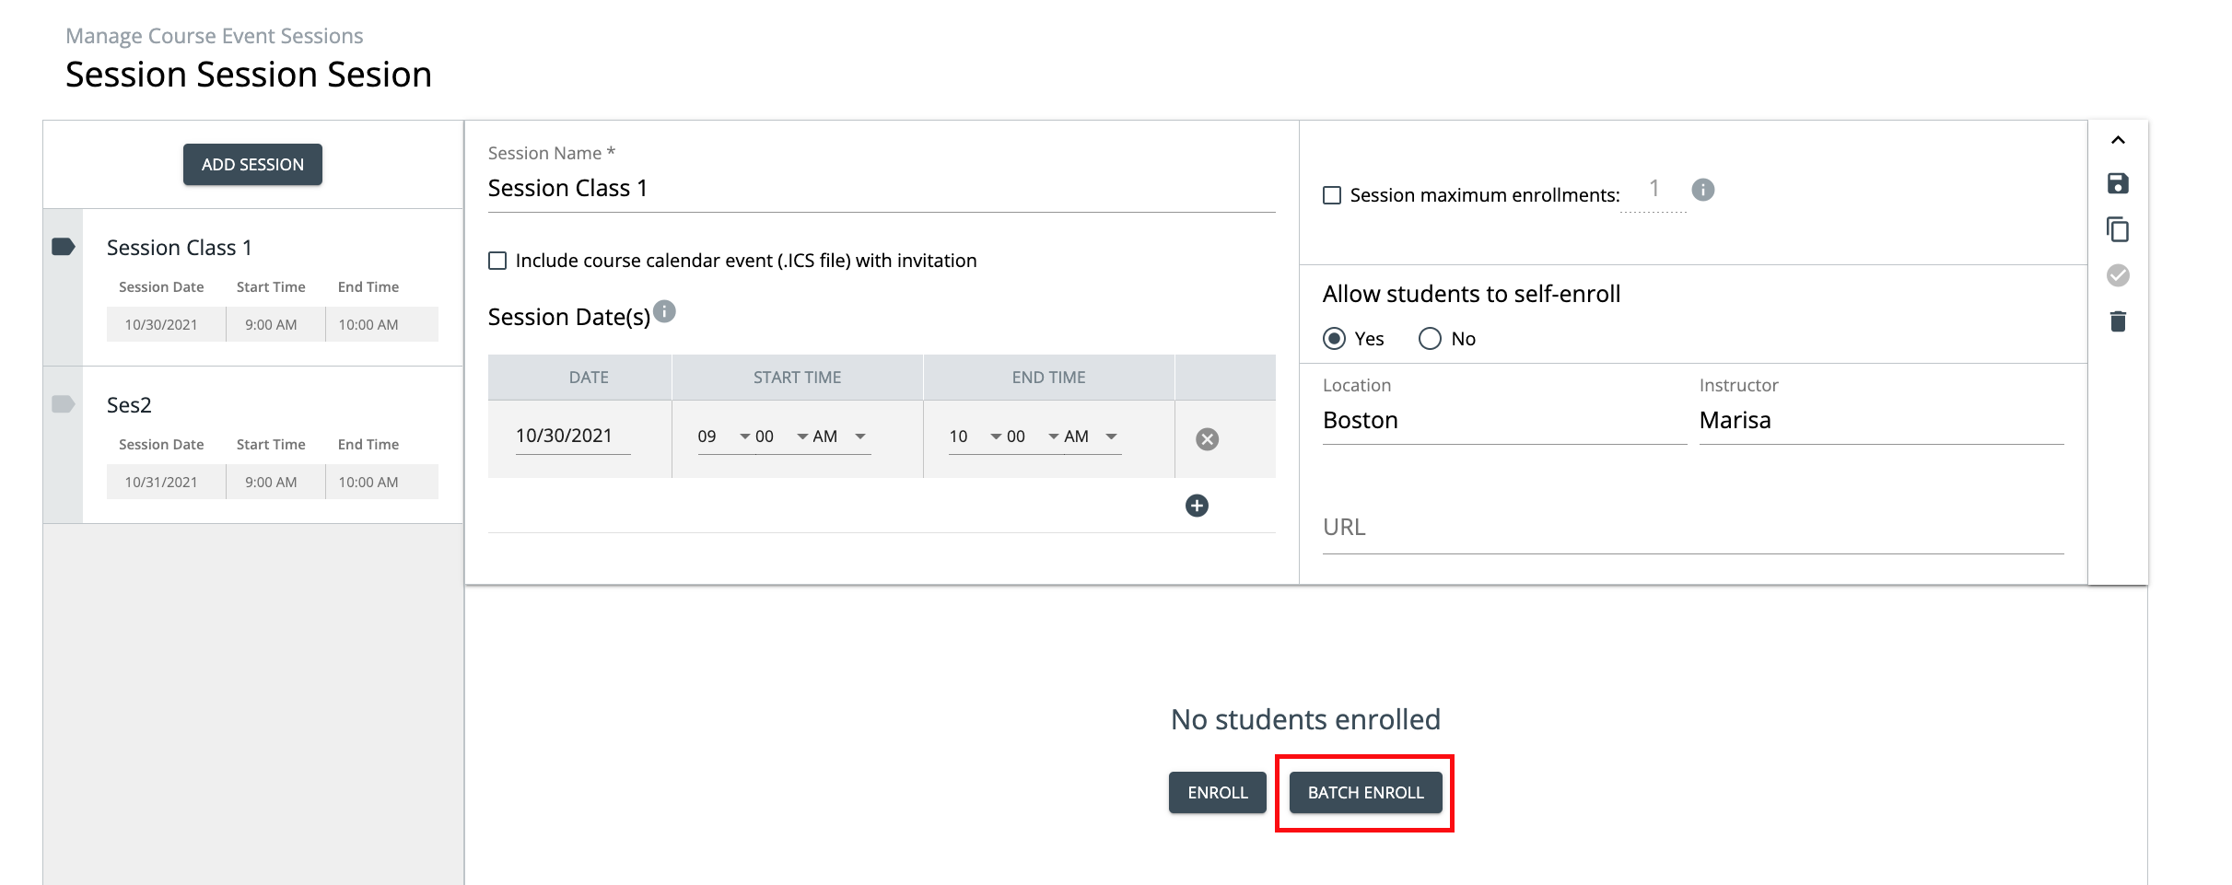2232x885 pixels.
Task: Remove the 10/30/2021 session date row
Action: [x=1207, y=439]
